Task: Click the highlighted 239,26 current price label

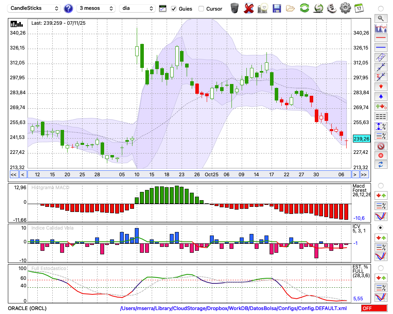Action: 361,139
